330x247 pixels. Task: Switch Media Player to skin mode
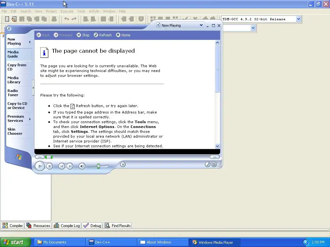[214, 165]
